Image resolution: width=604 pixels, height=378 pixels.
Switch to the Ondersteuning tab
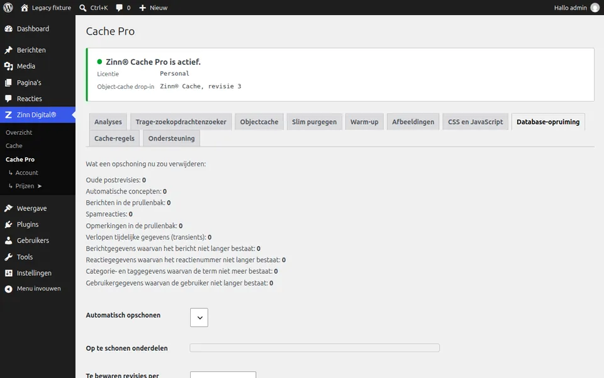point(171,139)
